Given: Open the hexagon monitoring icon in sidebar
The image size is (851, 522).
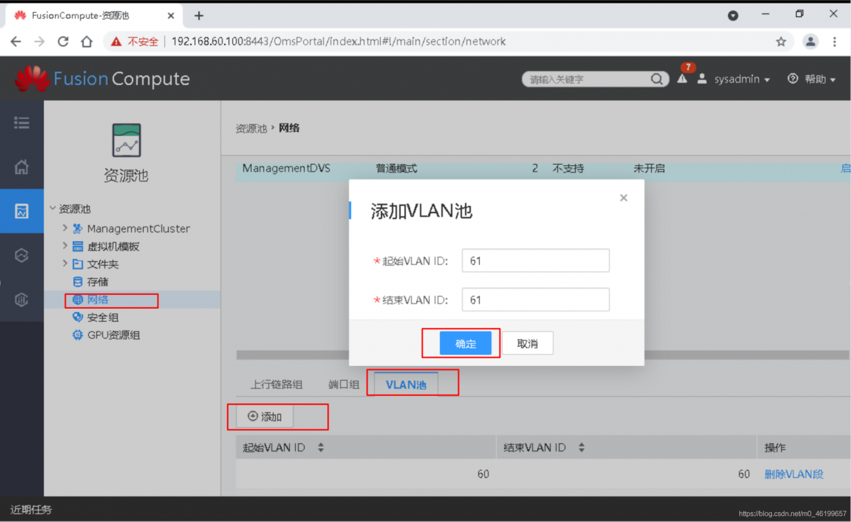Looking at the screenshot, I should point(21,255).
